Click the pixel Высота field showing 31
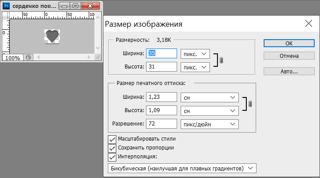This screenshot has height=178, width=320. 162,67
